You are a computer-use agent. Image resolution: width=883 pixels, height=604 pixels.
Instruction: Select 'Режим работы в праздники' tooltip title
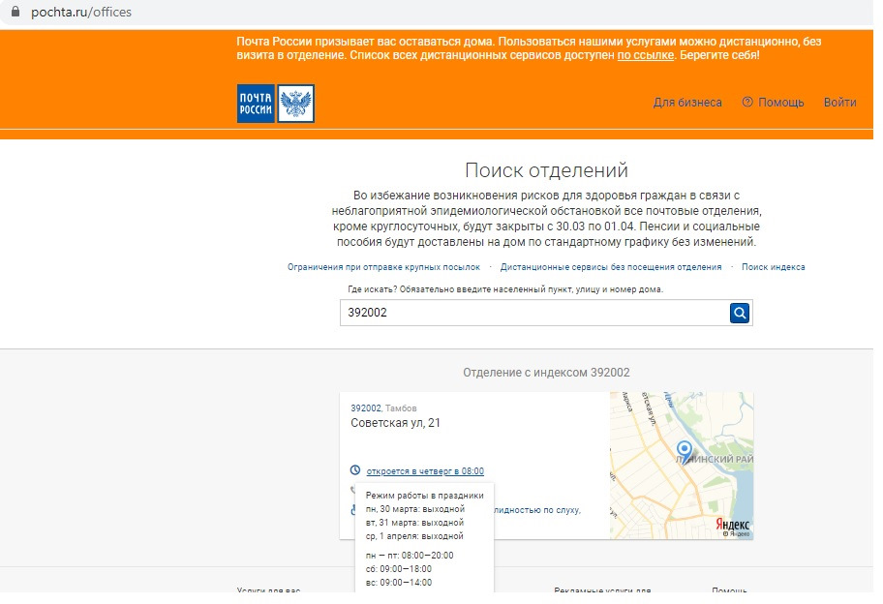[x=425, y=496]
